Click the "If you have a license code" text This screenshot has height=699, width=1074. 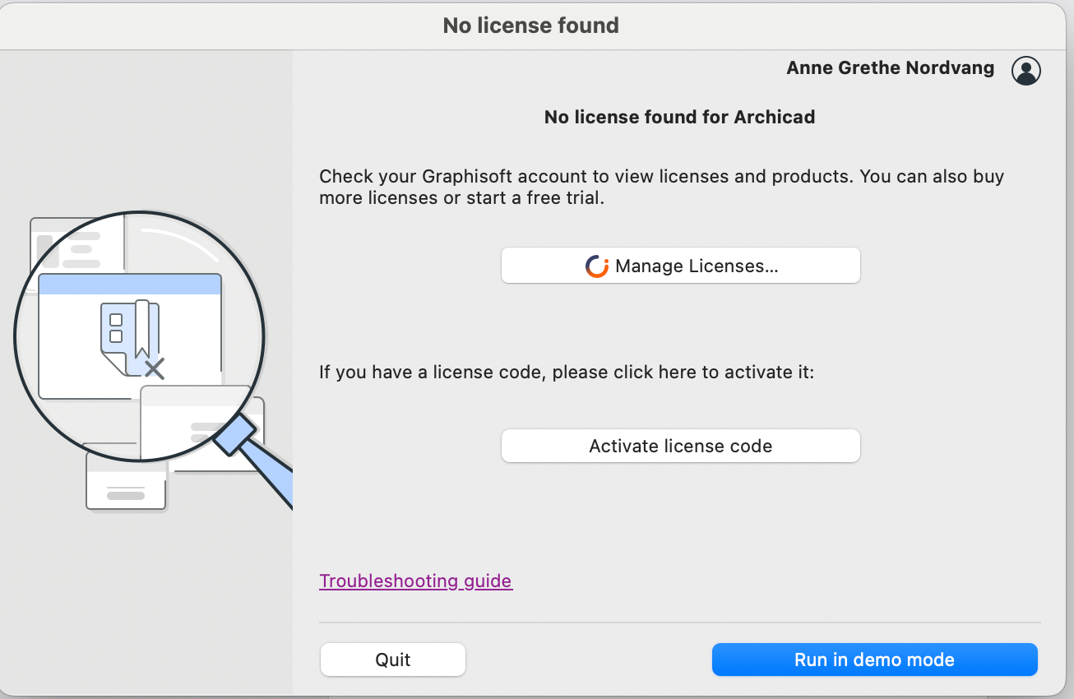pyautogui.click(x=566, y=373)
